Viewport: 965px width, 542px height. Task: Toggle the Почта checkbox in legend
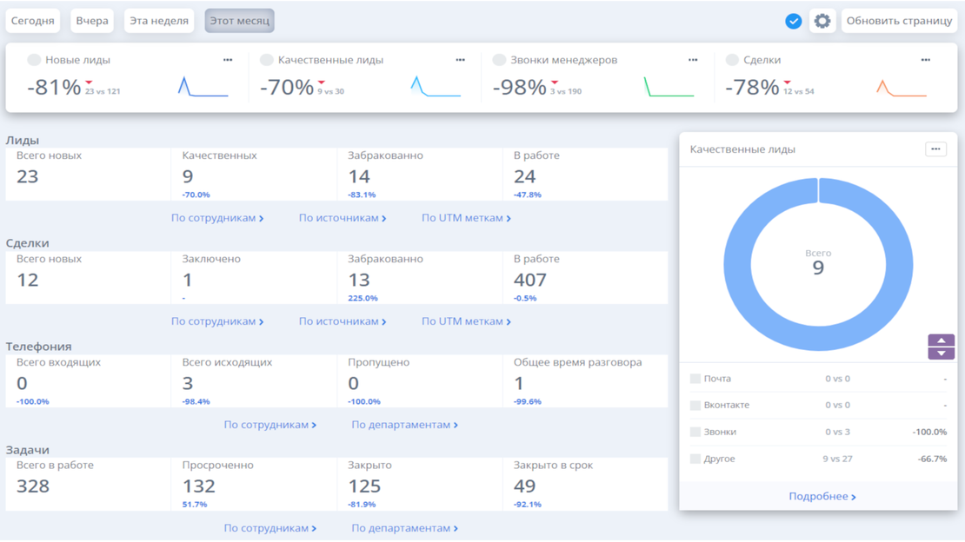point(695,379)
